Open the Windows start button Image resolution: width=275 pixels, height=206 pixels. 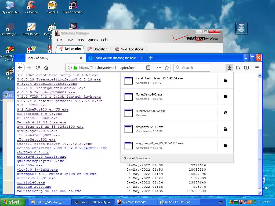coord(12,202)
